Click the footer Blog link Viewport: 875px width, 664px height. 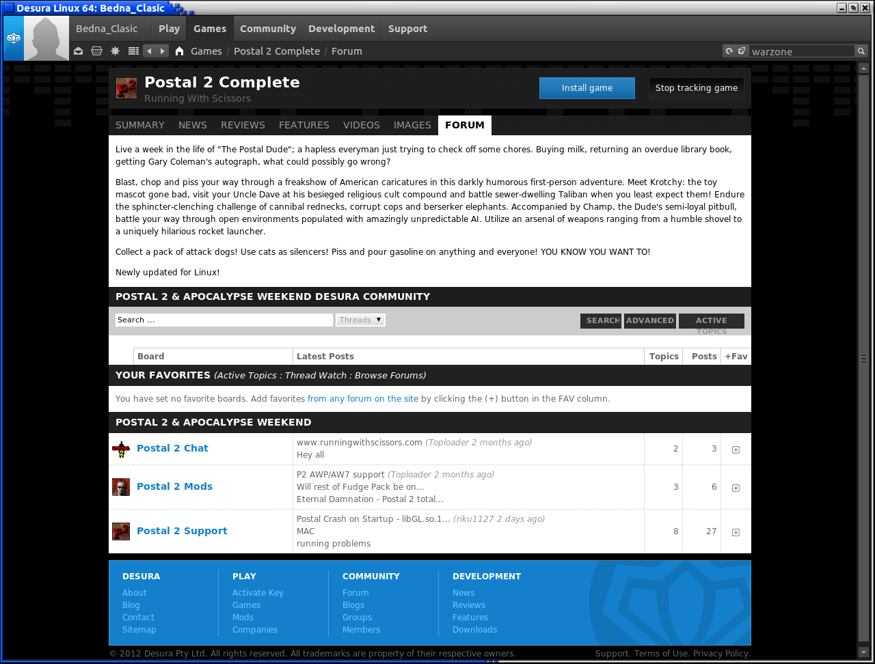click(131, 605)
